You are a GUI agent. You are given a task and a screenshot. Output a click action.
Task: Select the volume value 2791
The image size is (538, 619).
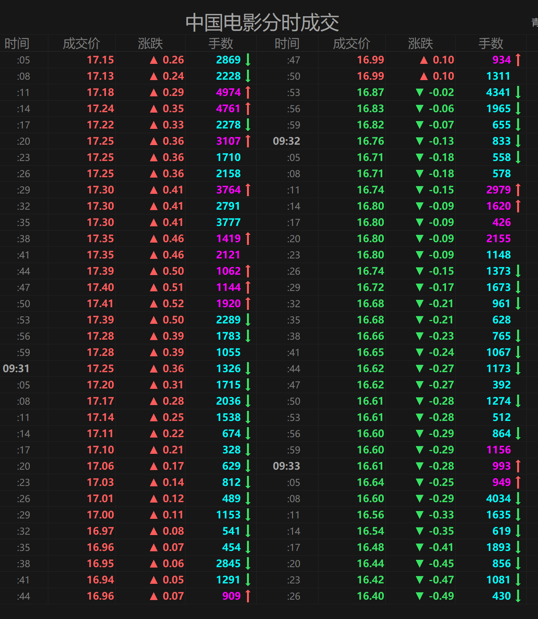point(228,206)
